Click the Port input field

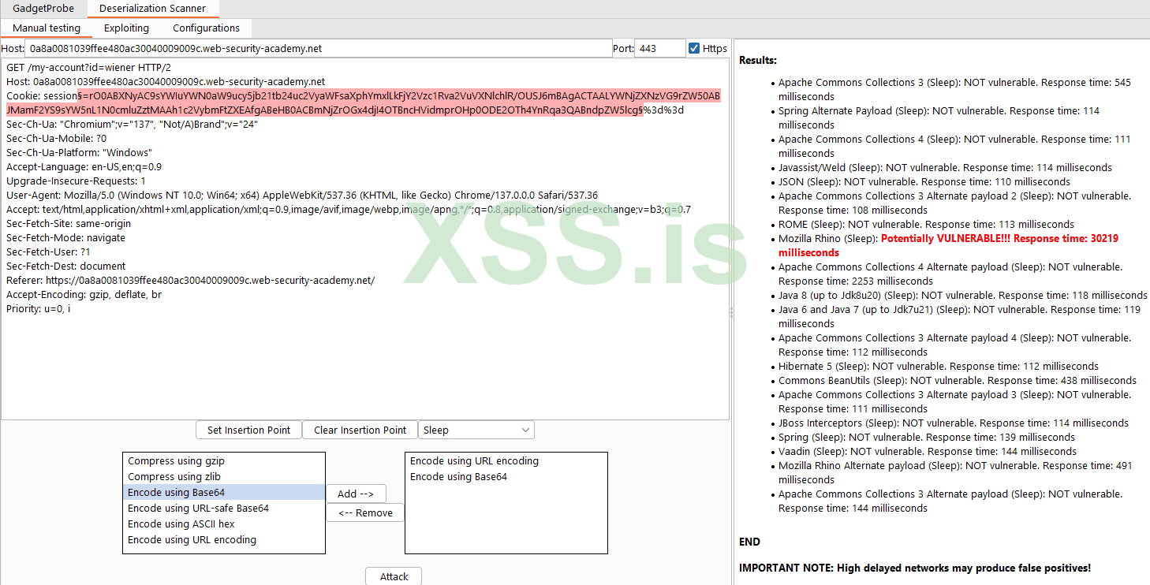coord(659,48)
